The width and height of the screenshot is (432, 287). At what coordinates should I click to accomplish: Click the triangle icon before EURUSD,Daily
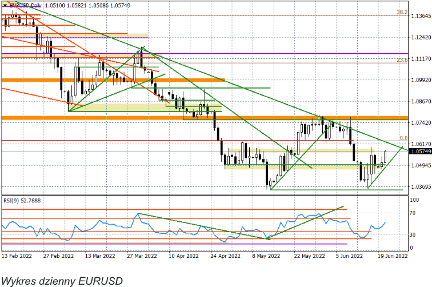(5, 5)
